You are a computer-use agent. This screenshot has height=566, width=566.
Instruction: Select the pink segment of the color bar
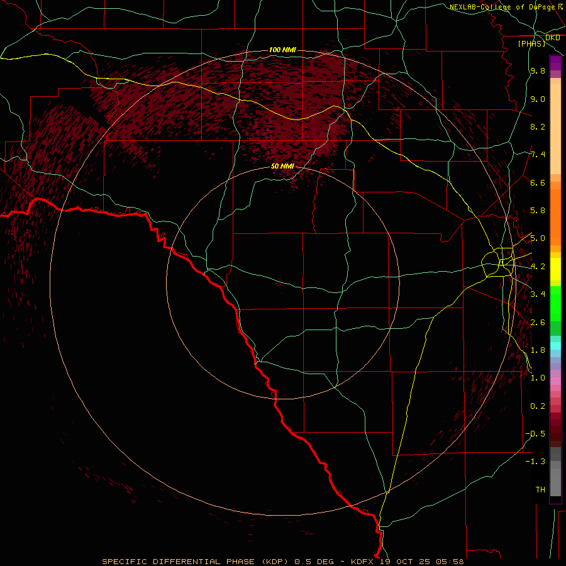pyautogui.click(x=555, y=381)
